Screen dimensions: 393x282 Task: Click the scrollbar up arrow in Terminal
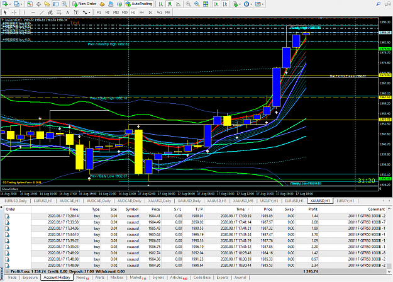(389, 209)
